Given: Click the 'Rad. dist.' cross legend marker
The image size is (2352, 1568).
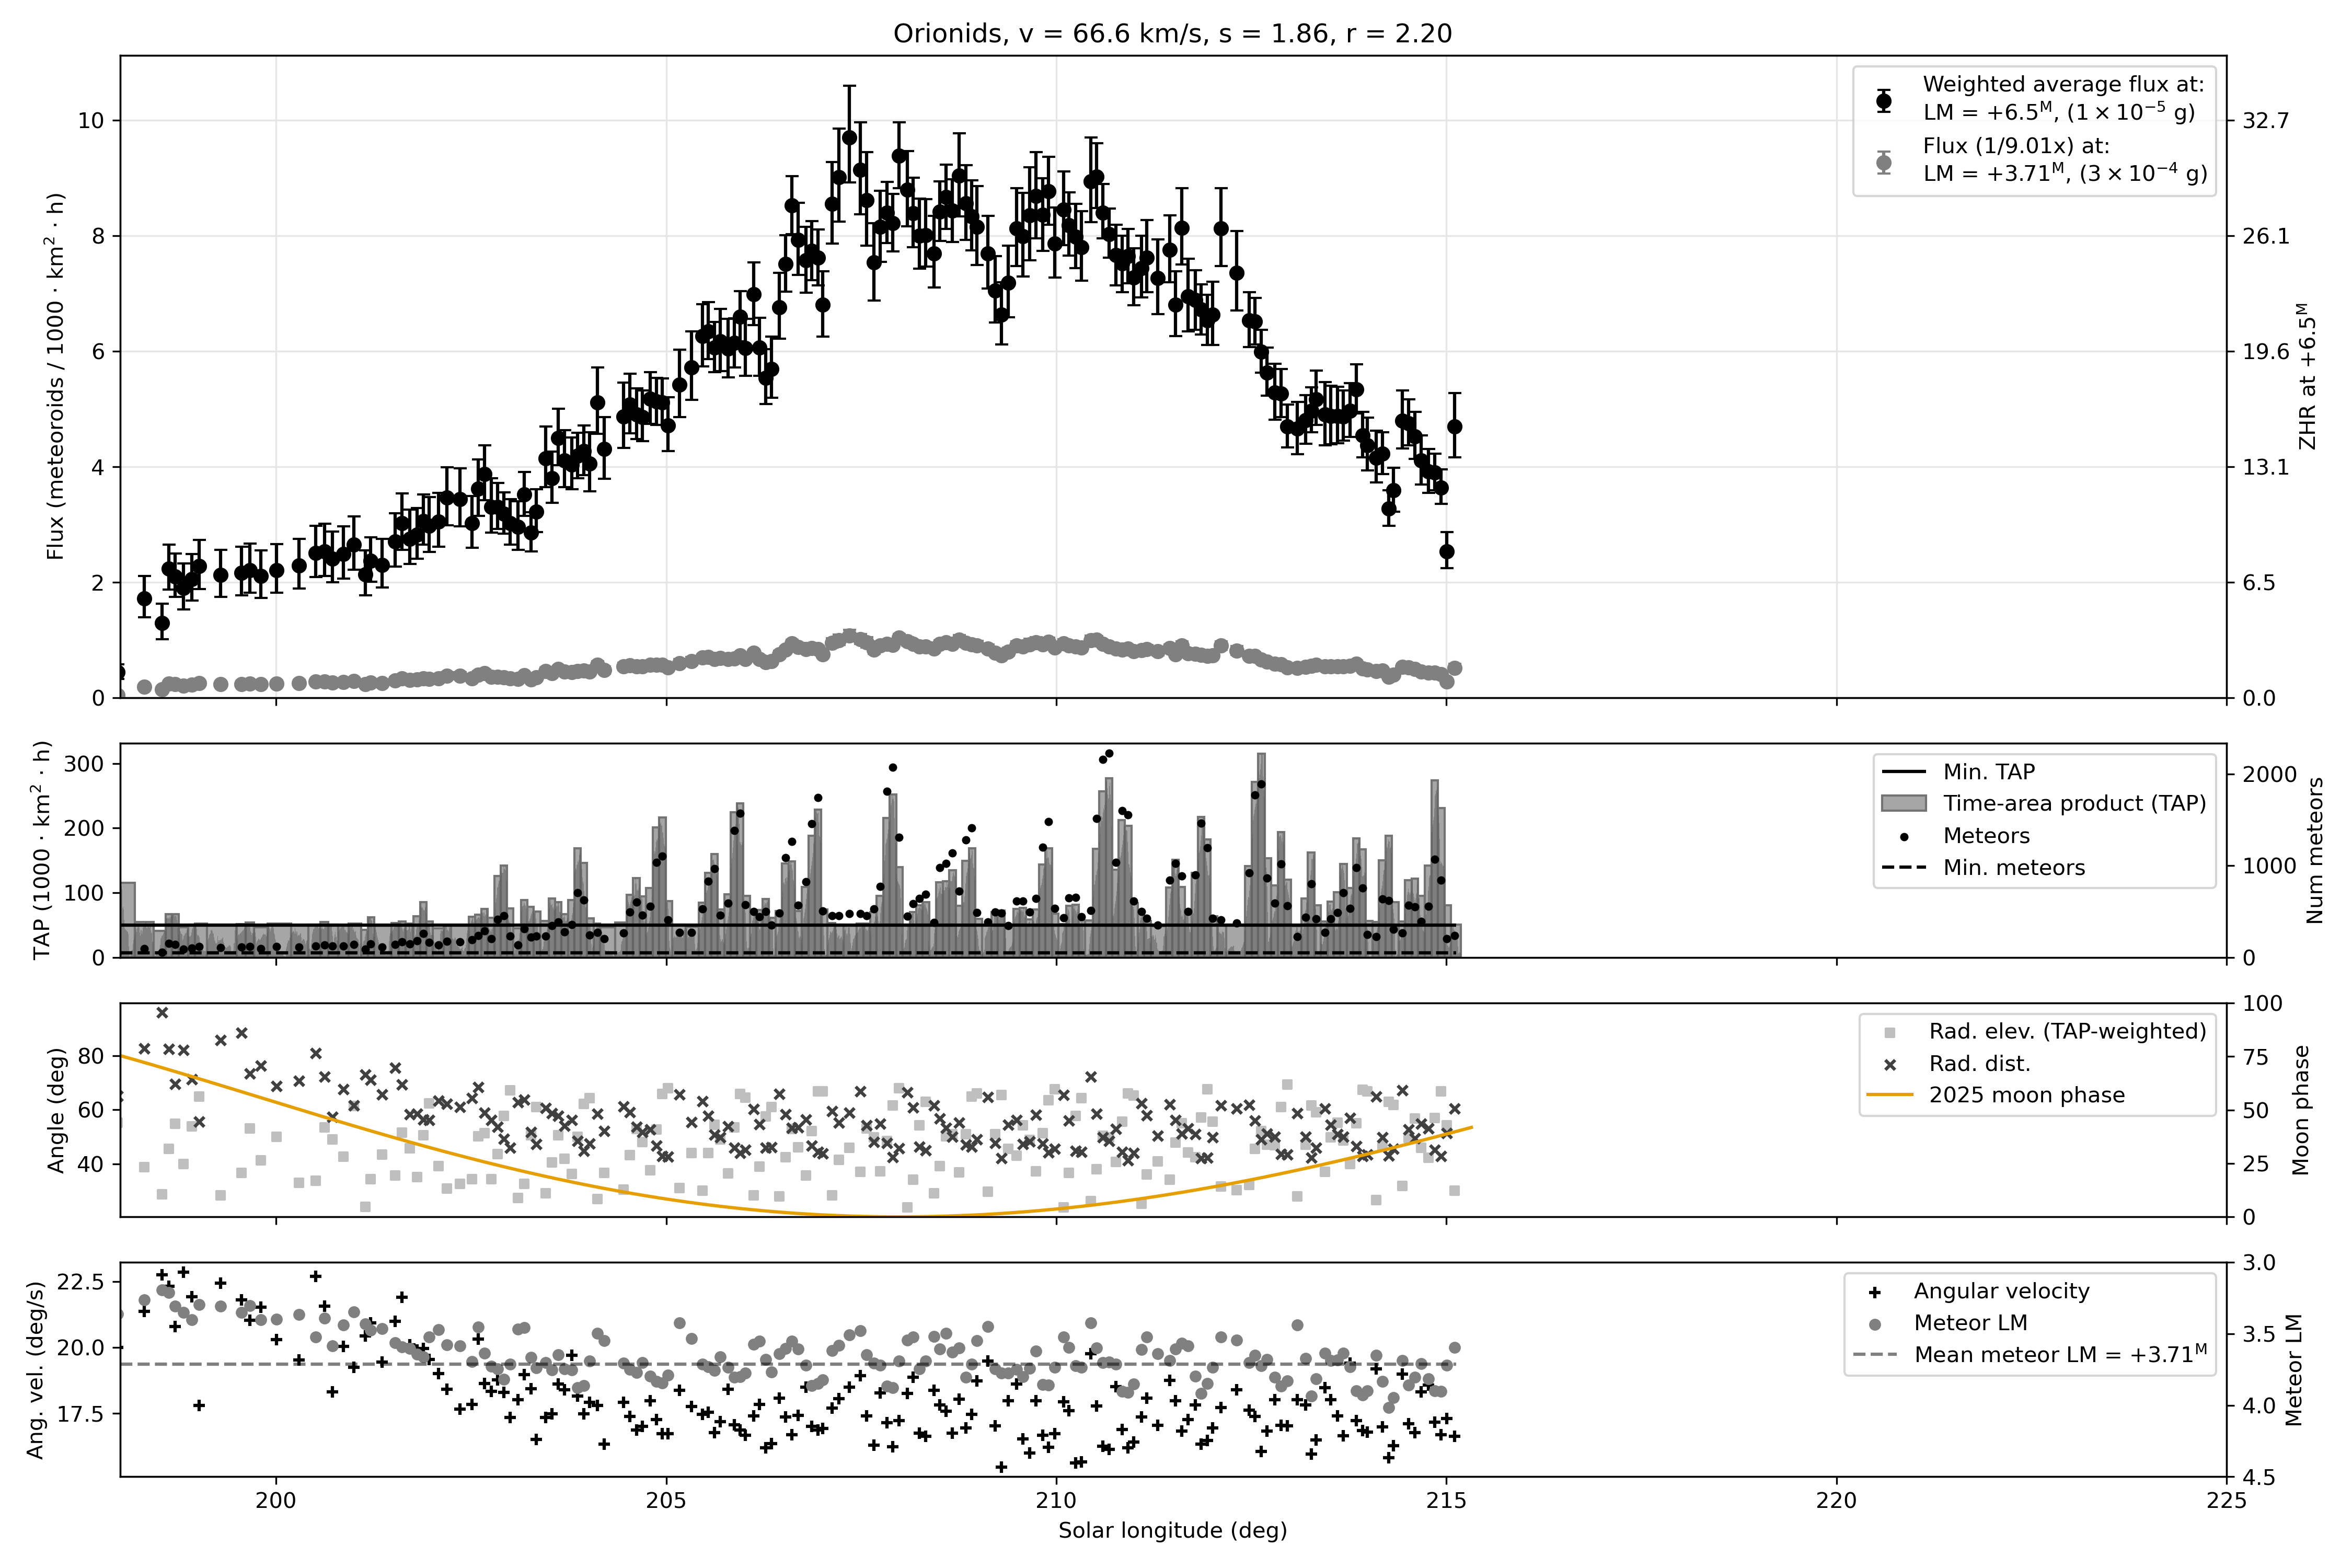Looking at the screenshot, I should [x=1890, y=1065].
